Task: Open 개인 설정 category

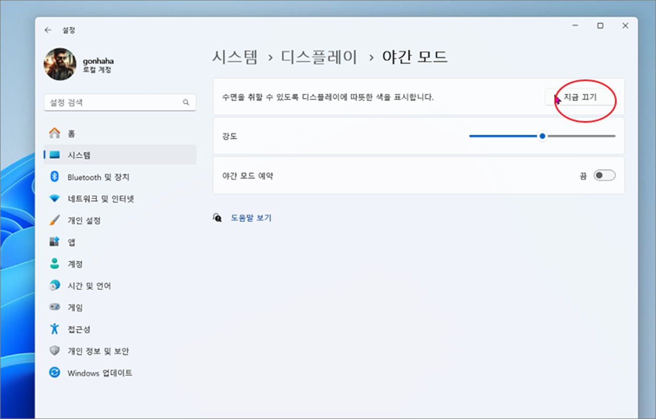Action: (x=120, y=220)
